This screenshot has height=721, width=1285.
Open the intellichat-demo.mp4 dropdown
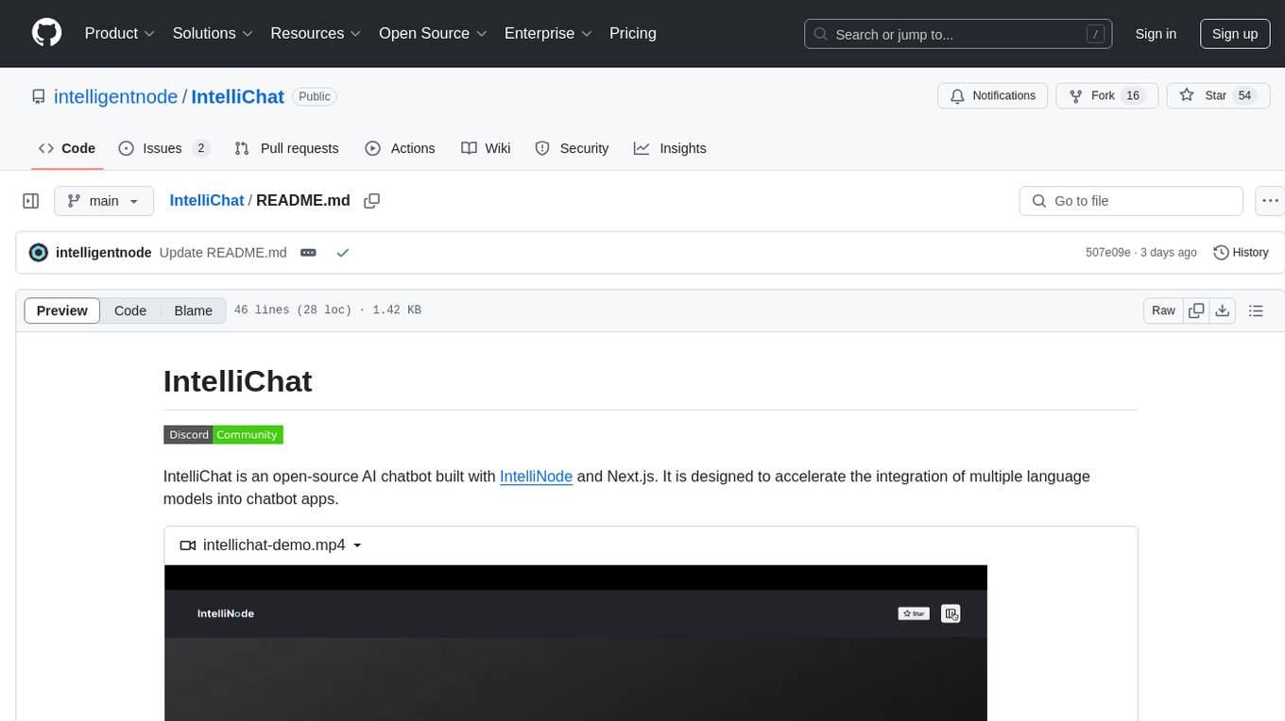[x=271, y=545]
